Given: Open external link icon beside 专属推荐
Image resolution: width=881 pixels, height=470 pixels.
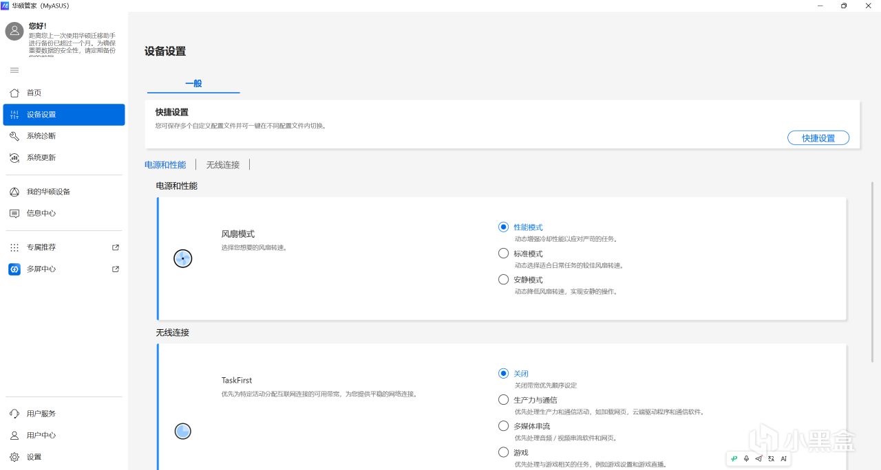Looking at the screenshot, I should coord(116,247).
